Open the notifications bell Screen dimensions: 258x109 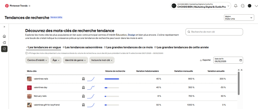coord(236,6)
